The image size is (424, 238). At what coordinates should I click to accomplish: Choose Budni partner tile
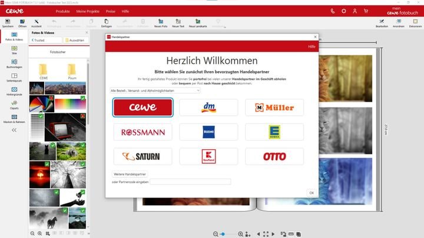[208, 132]
